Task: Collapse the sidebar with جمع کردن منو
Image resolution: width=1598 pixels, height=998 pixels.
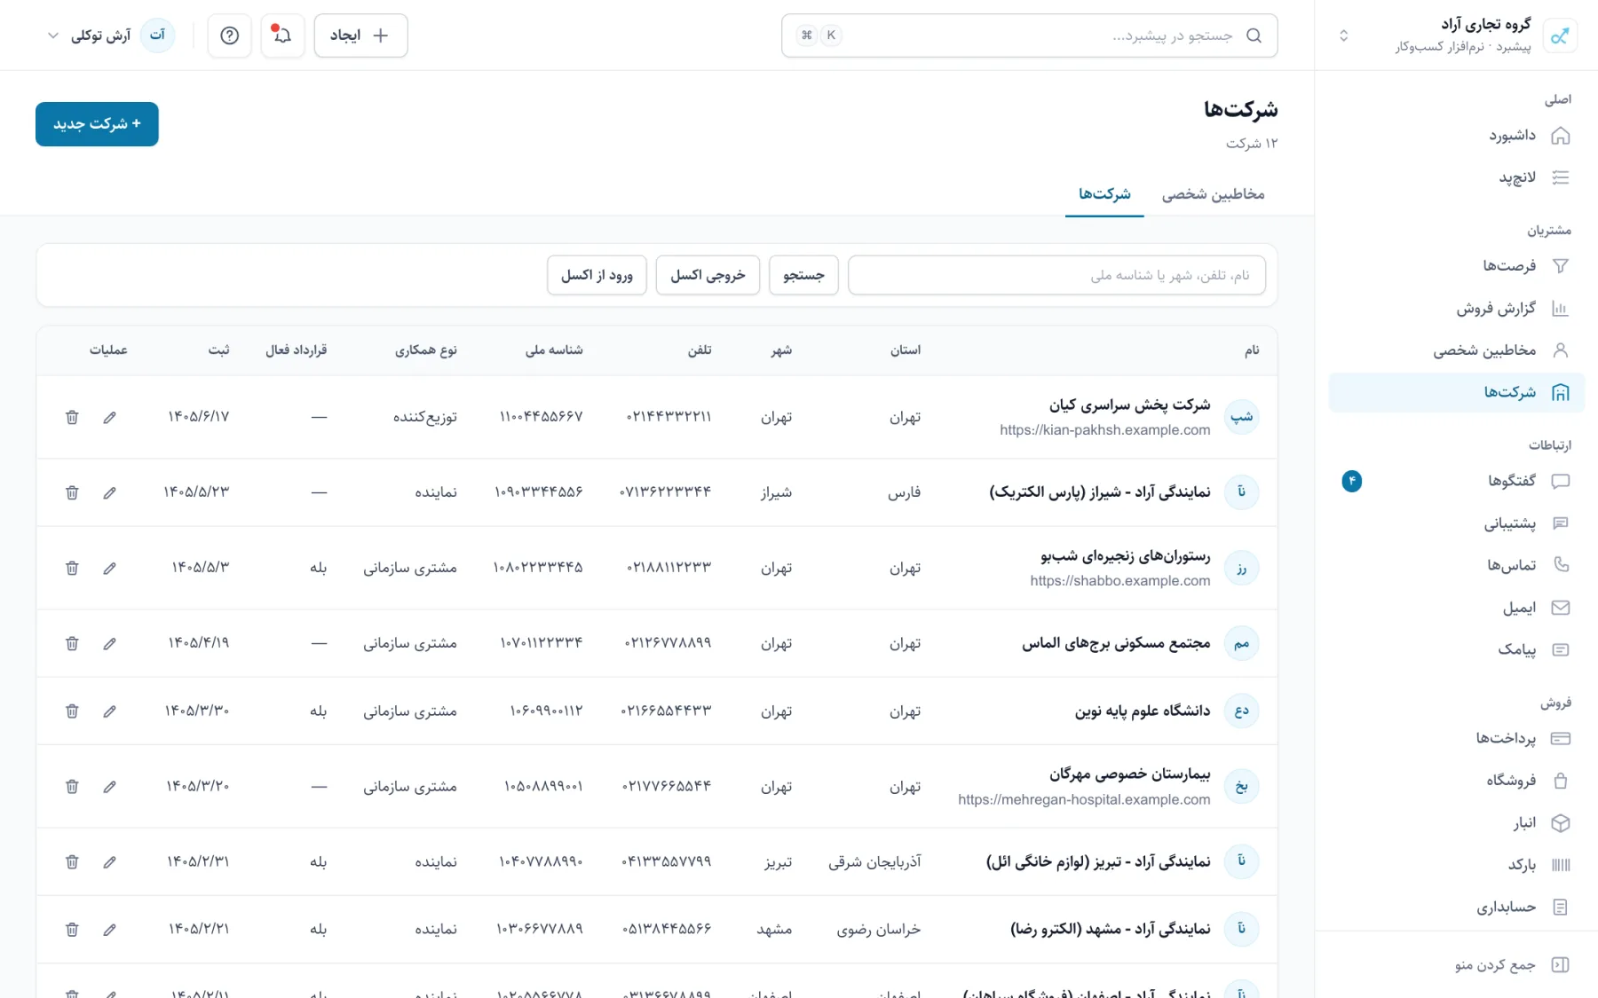Action: [x=1512, y=964]
